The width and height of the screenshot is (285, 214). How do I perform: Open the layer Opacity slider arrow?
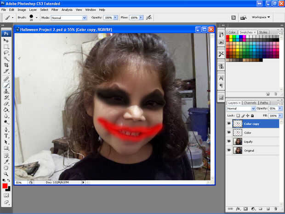click(280, 109)
